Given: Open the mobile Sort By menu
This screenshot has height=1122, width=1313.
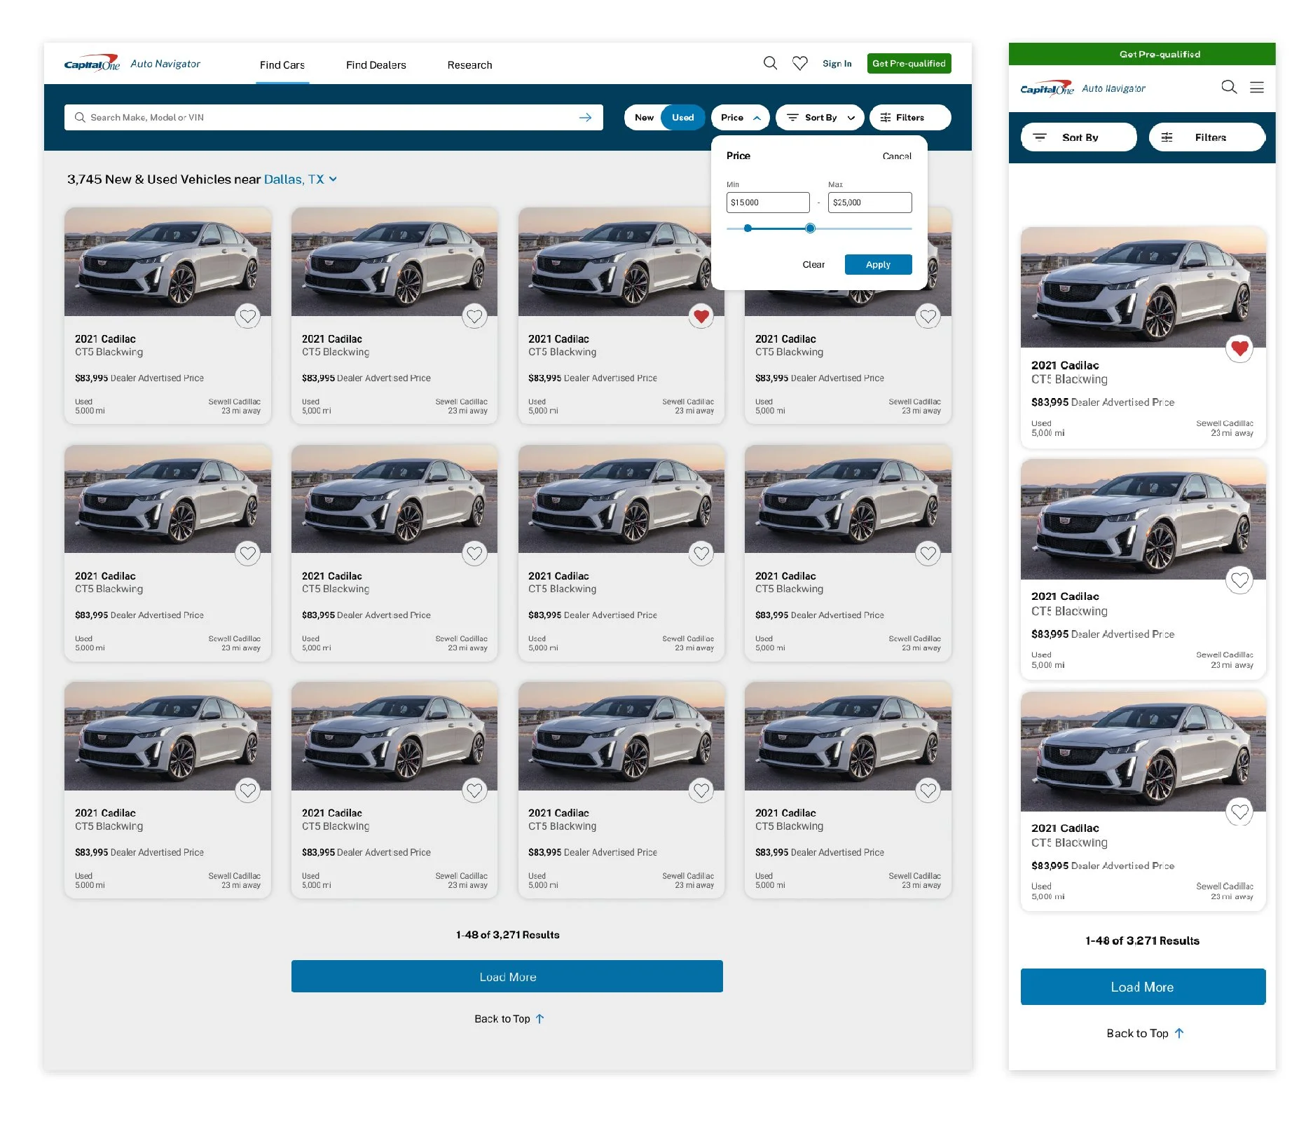Looking at the screenshot, I should pos(1079,137).
